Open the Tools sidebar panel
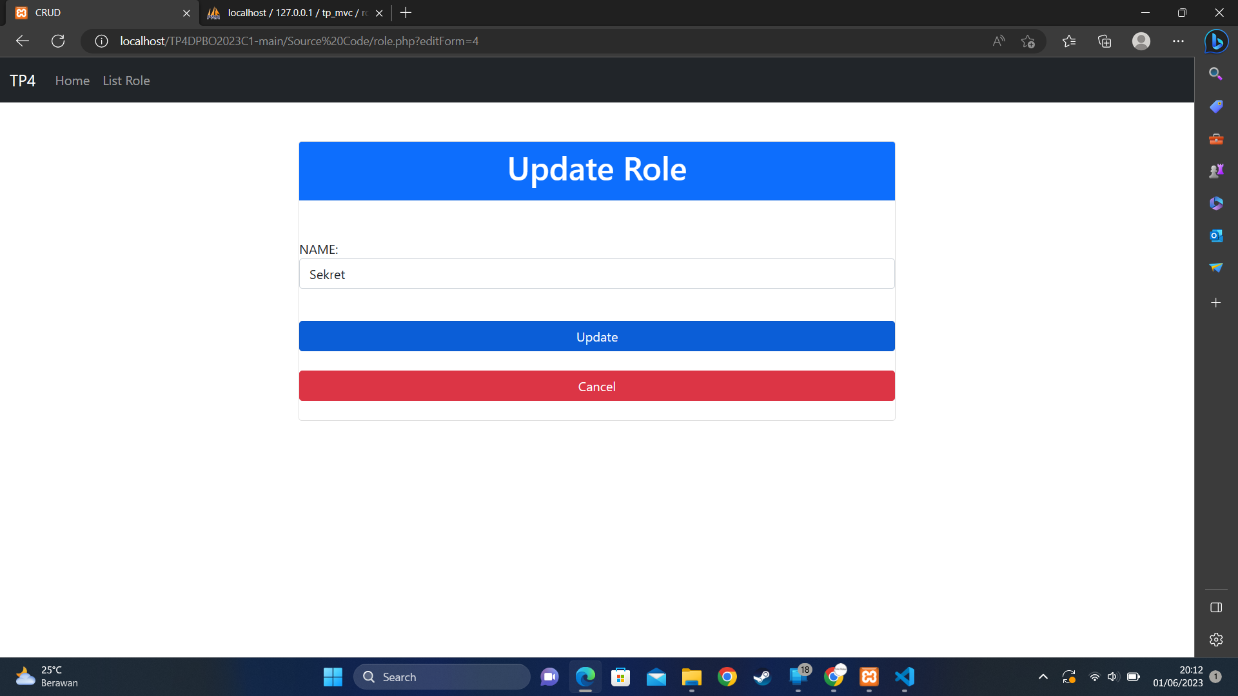Viewport: 1238px width, 696px height. [1216, 139]
